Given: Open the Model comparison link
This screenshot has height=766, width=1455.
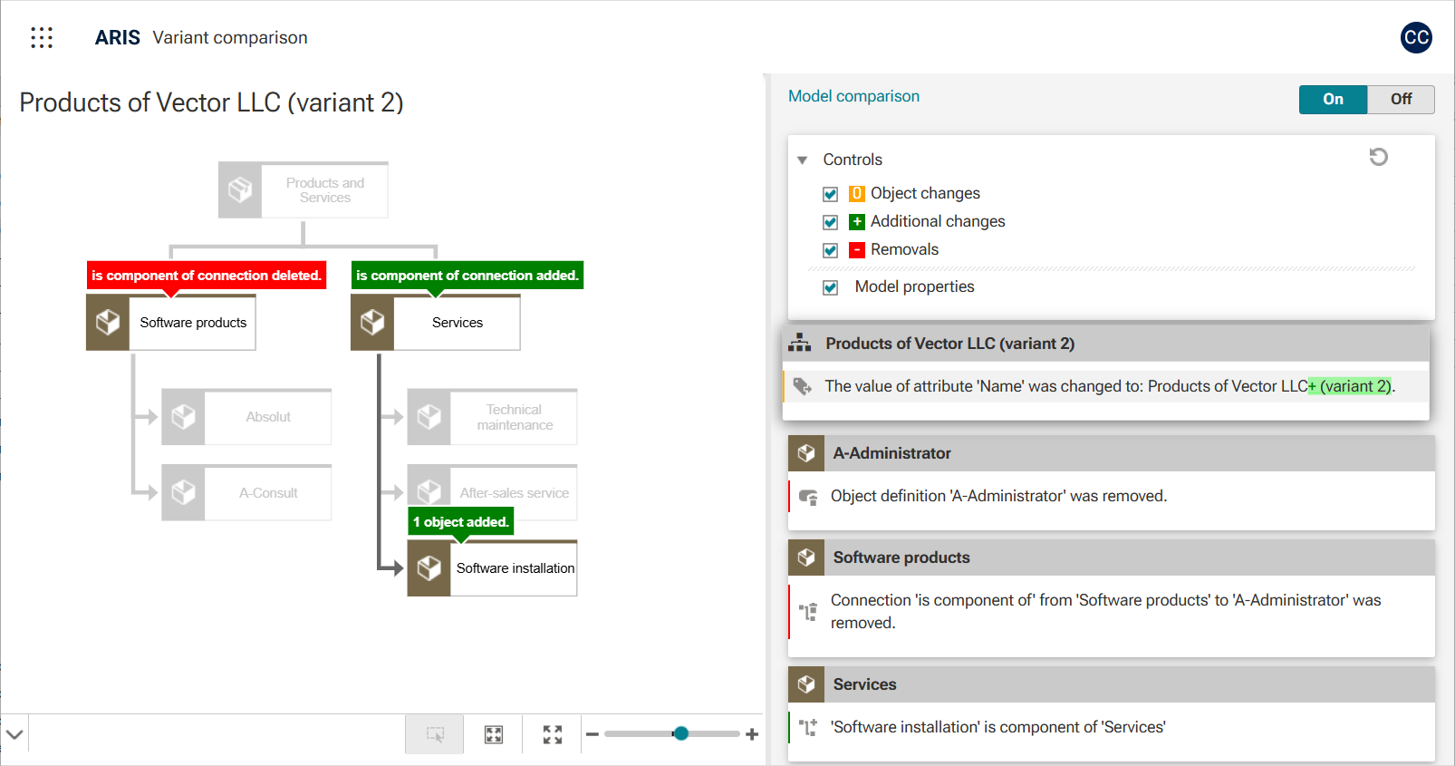Looking at the screenshot, I should click(853, 96).
